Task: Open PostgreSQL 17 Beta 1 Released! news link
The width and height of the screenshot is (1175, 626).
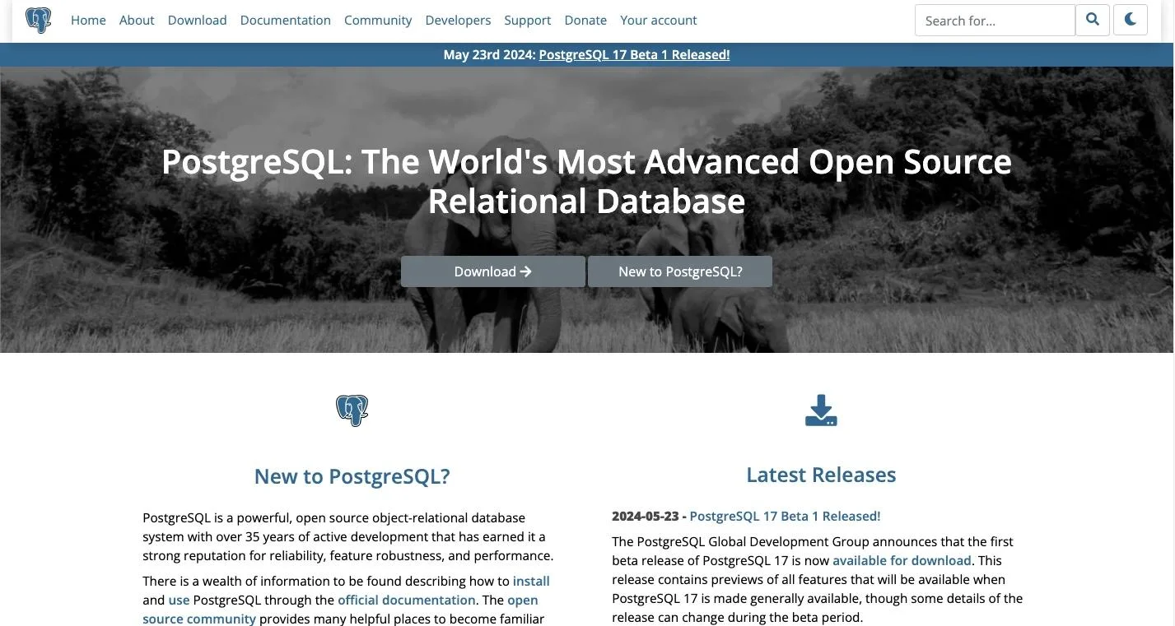Action: 785,516
